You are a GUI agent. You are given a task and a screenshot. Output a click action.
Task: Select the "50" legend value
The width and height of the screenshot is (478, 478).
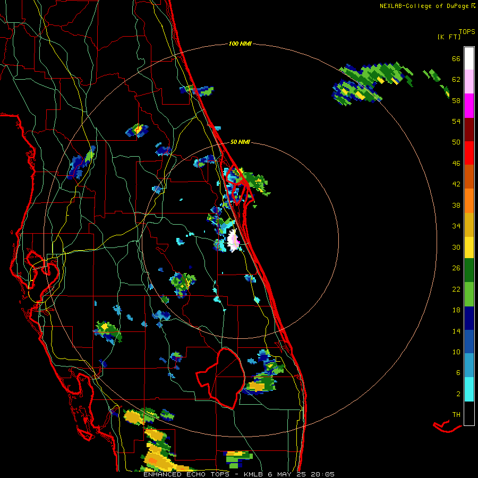(456, 142)
